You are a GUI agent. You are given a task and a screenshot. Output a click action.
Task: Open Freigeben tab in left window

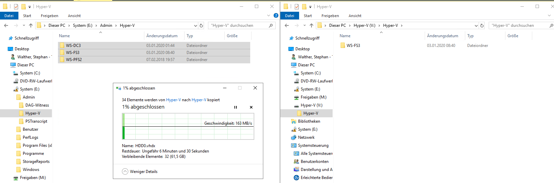pos(50,16)
